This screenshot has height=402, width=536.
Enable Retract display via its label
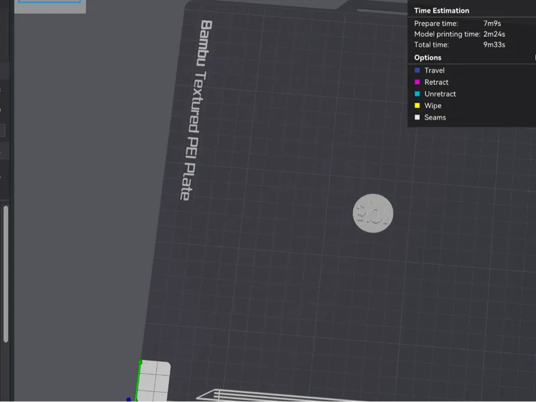coord(436,82)
